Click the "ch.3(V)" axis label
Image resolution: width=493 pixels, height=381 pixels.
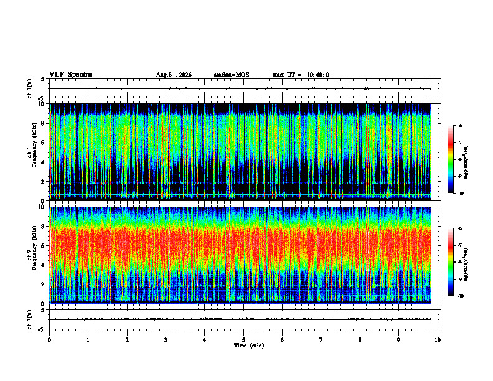point(30,319)
